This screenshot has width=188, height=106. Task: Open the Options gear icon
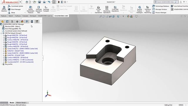65,2
